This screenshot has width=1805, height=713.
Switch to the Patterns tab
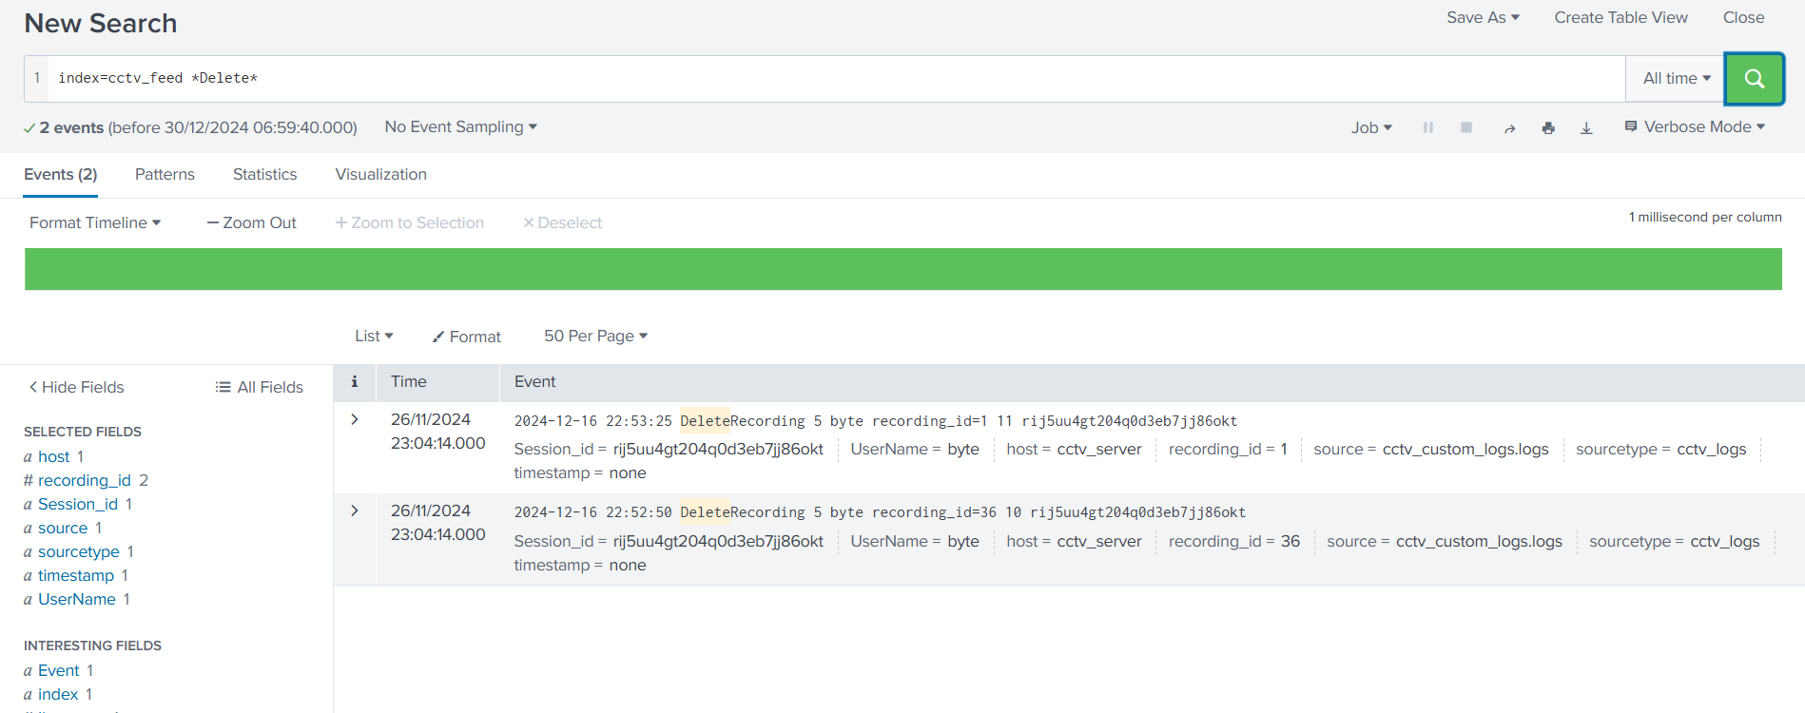pos(165,174)
